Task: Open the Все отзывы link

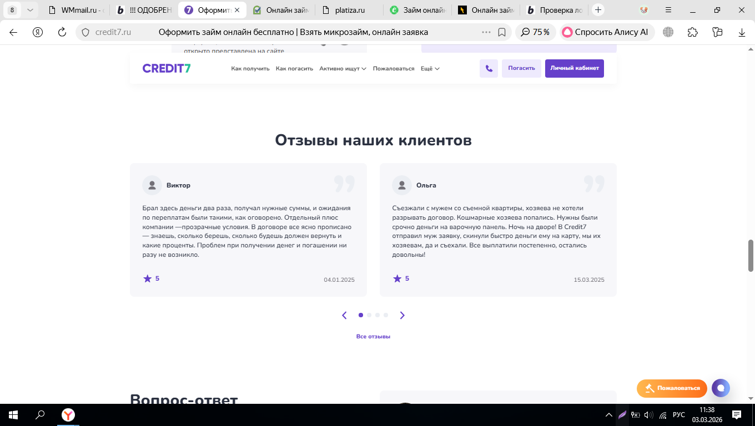Action: (x=373, y=337)
